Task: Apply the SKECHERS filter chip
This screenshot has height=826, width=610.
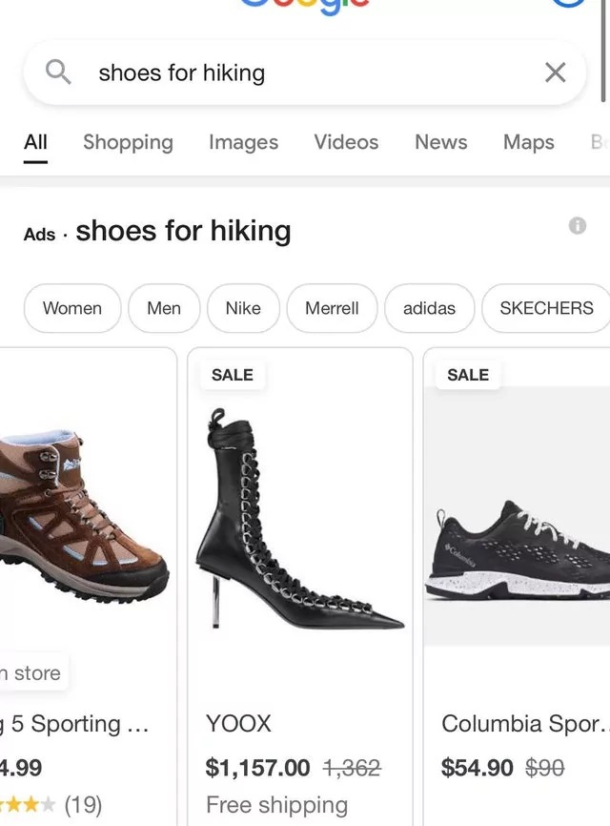Action: click(x=546, y=308)
